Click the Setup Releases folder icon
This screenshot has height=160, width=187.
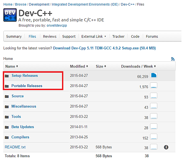click(7, 76)
